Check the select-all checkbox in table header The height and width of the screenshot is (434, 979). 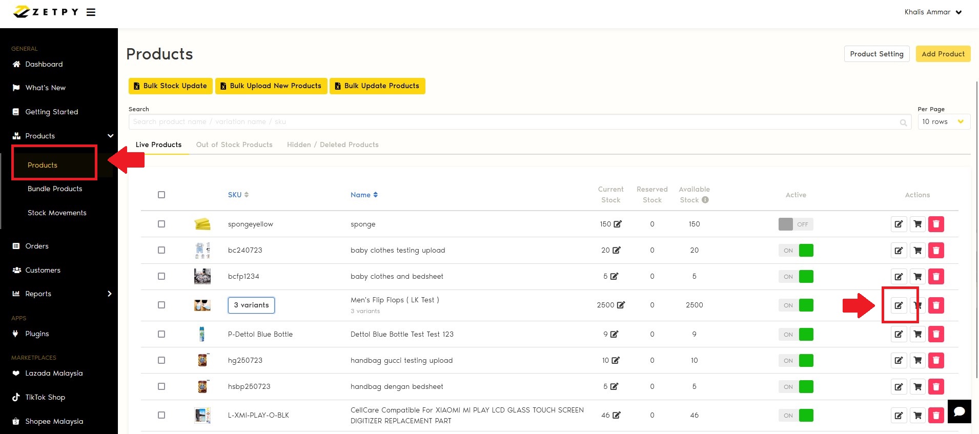click(161, 195)
